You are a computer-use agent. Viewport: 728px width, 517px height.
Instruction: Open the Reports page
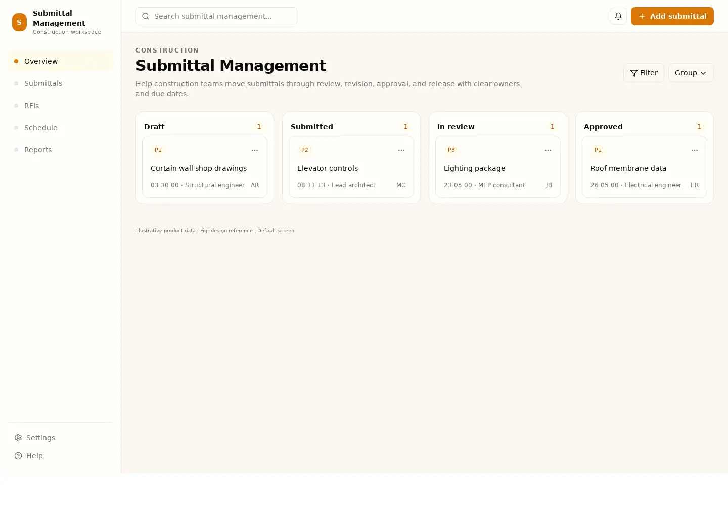point(60,150)
